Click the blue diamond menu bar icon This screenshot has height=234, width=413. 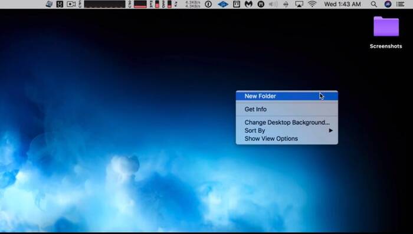coord(223,4)
